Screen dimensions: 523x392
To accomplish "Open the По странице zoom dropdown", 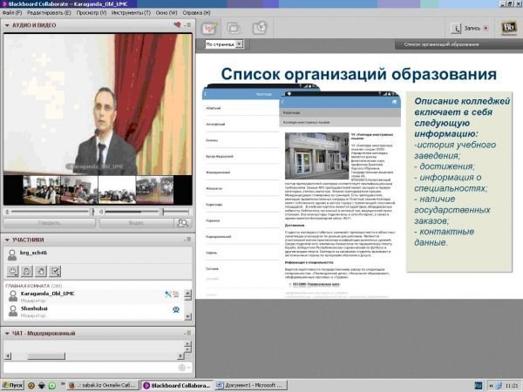I will point(224,44).
